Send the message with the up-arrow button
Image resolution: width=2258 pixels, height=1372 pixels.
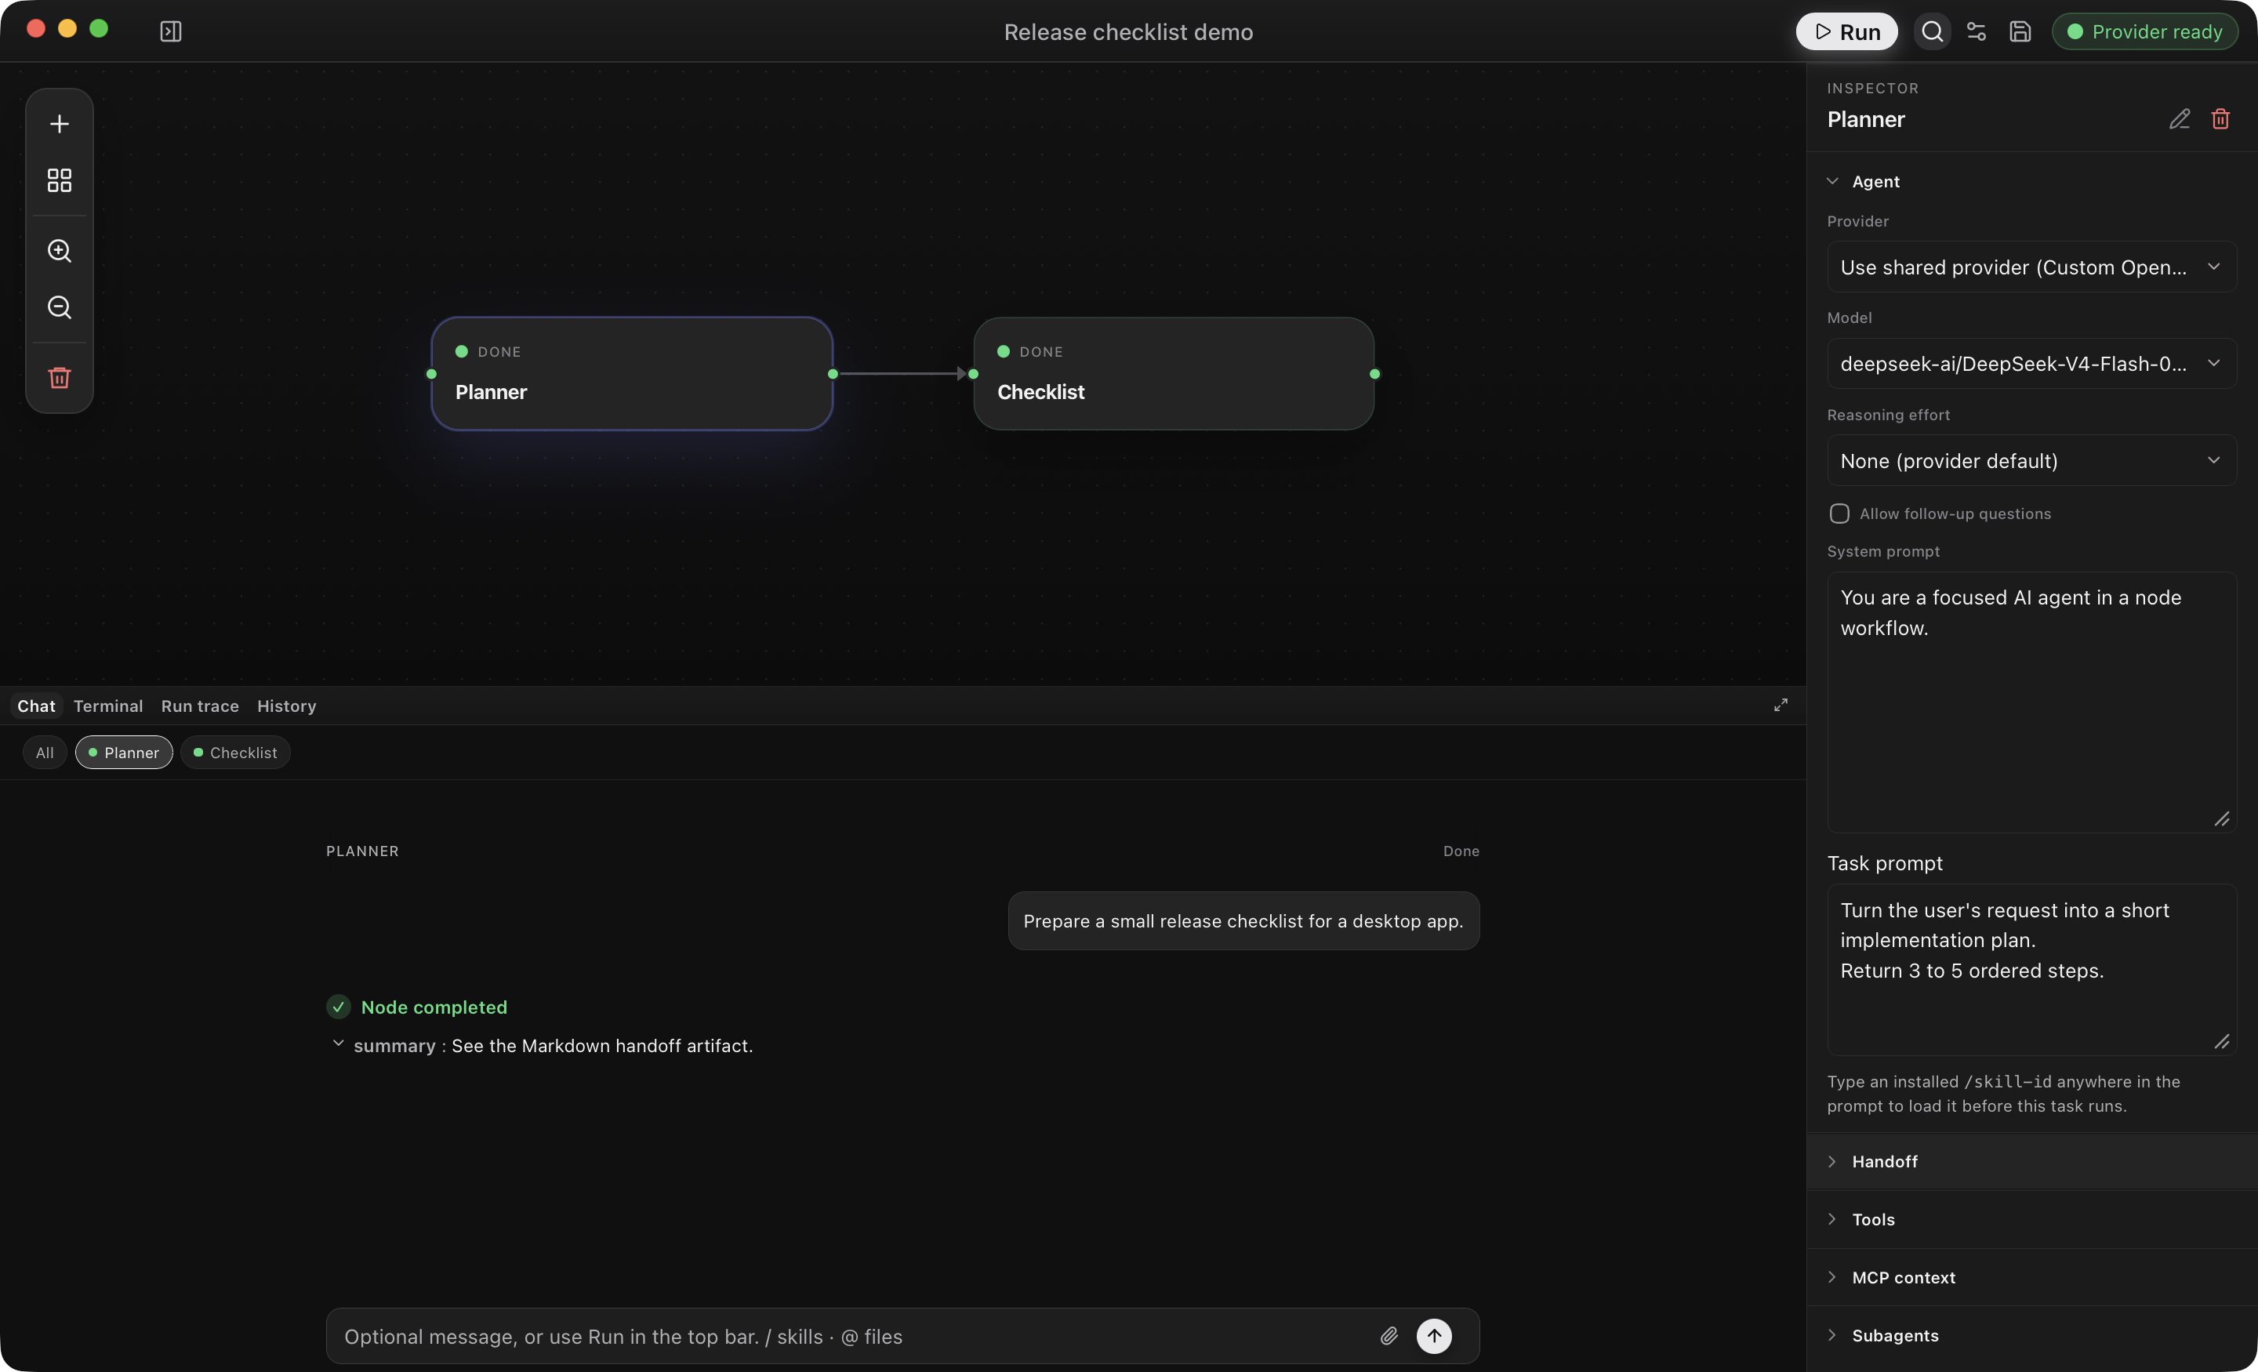coord(1434,1336)
